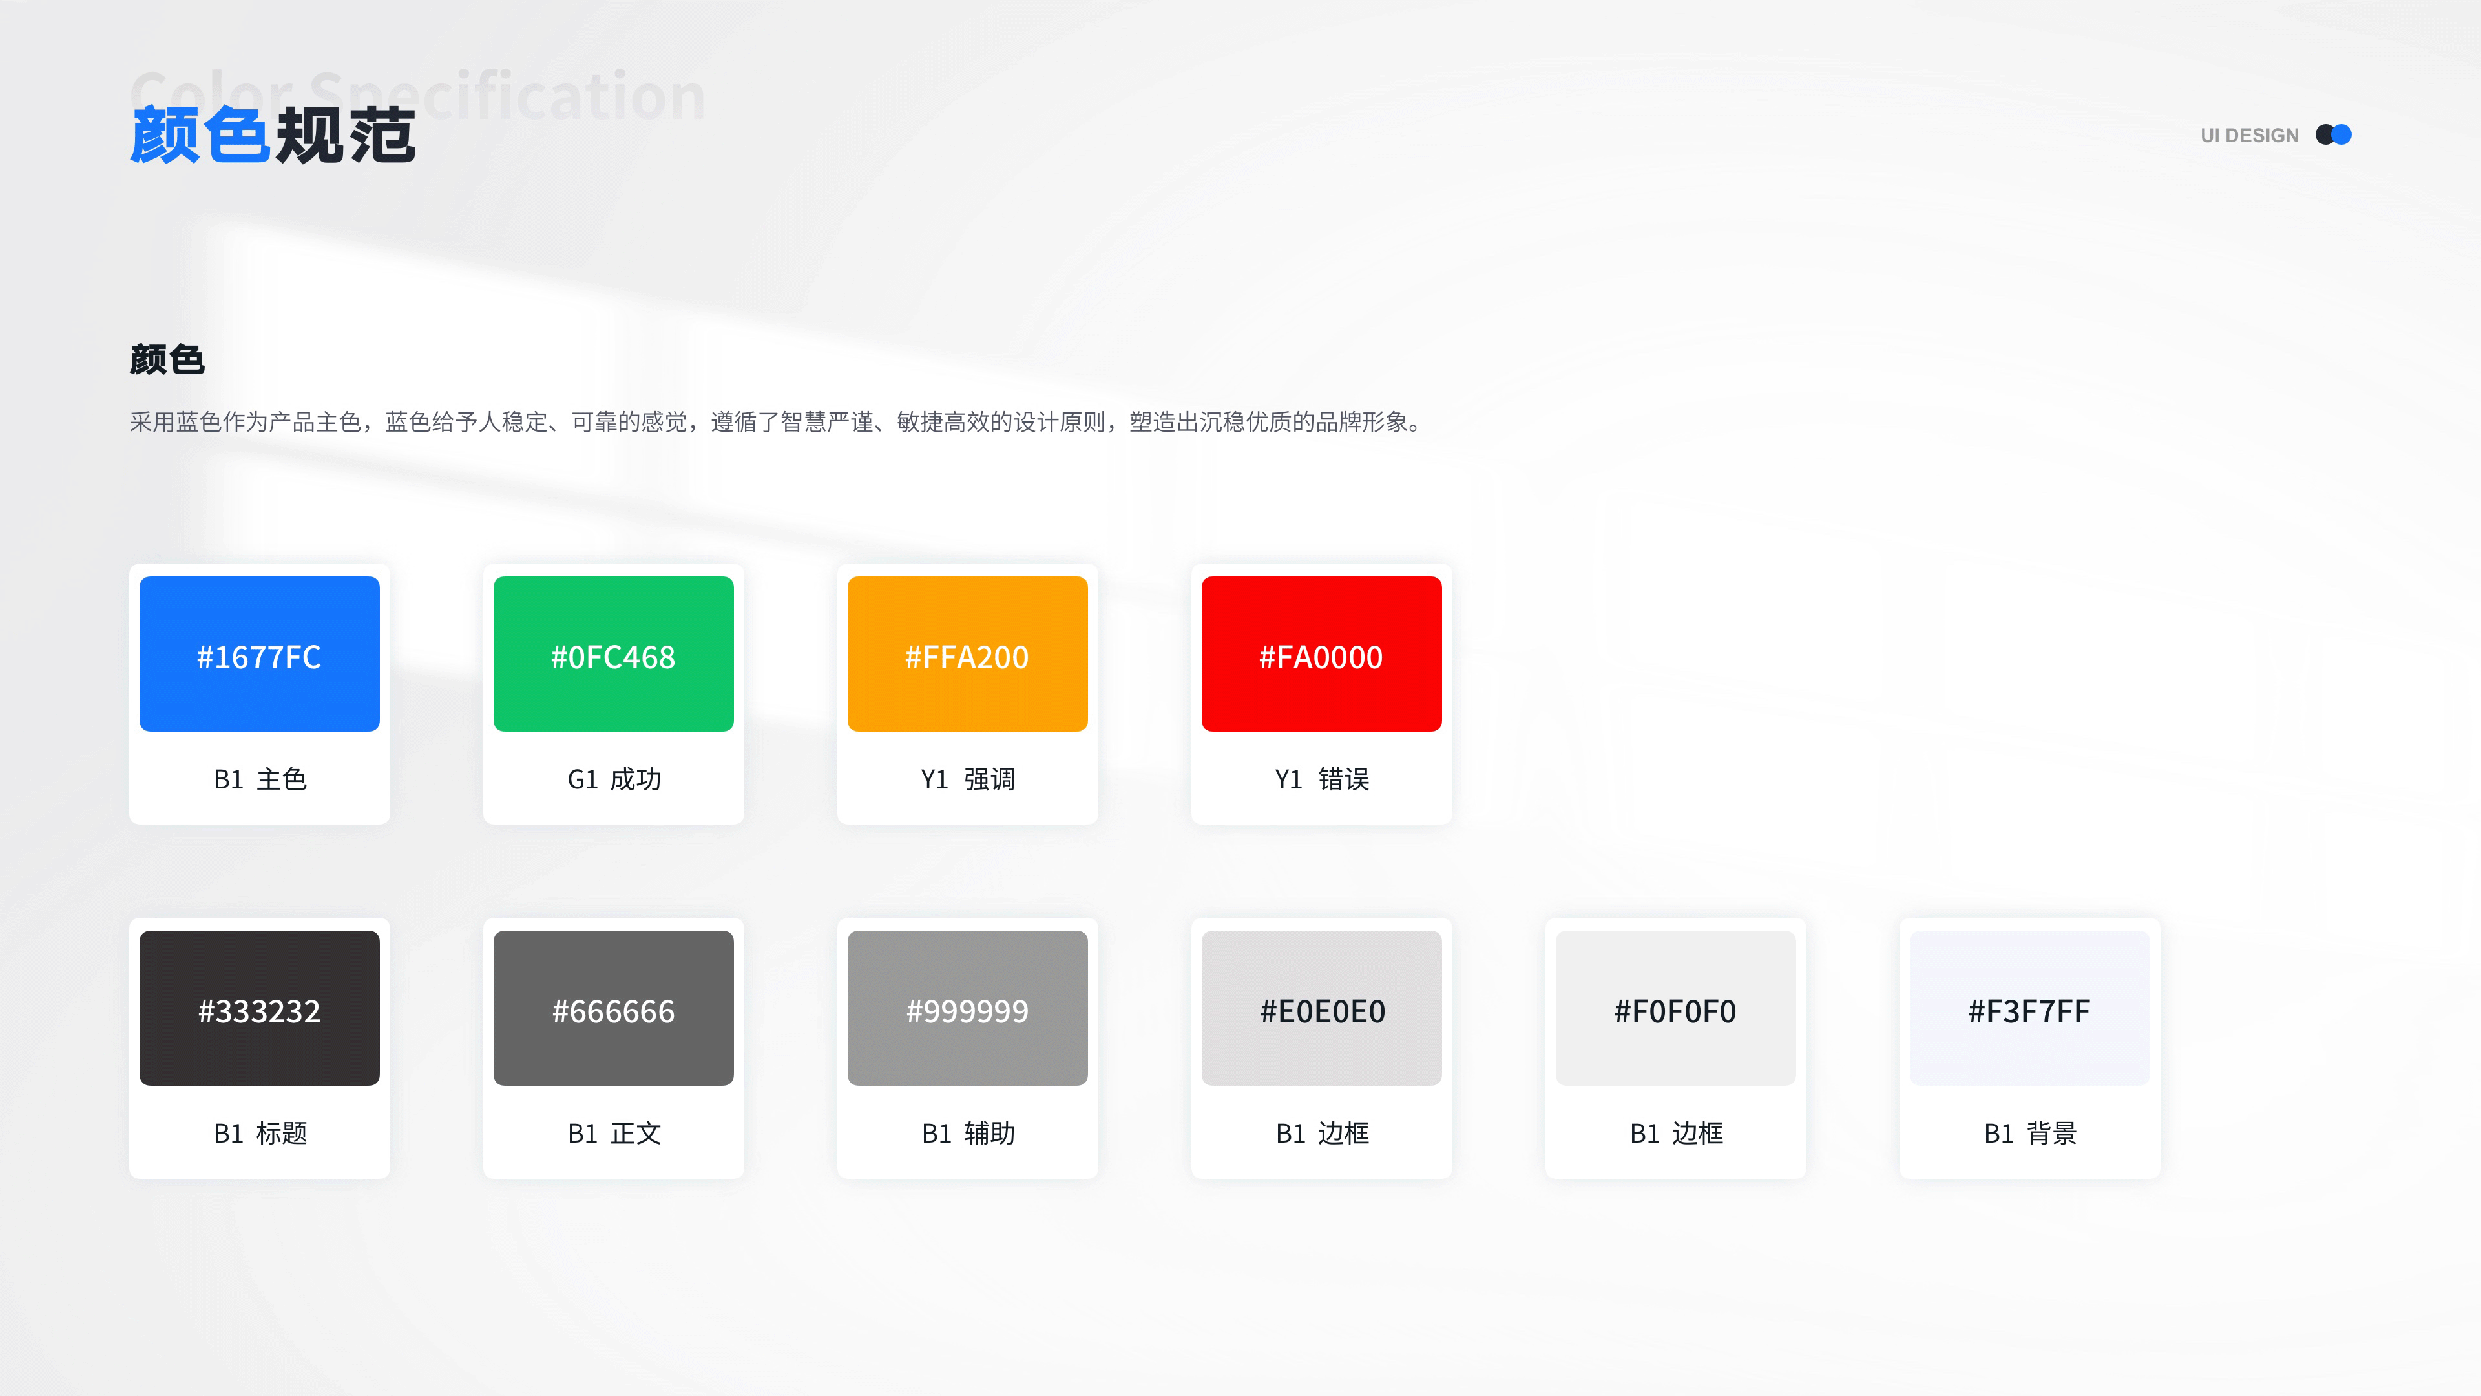
Task: Click the B1 背景 card label
Action: click(x=2029, y=1134)
